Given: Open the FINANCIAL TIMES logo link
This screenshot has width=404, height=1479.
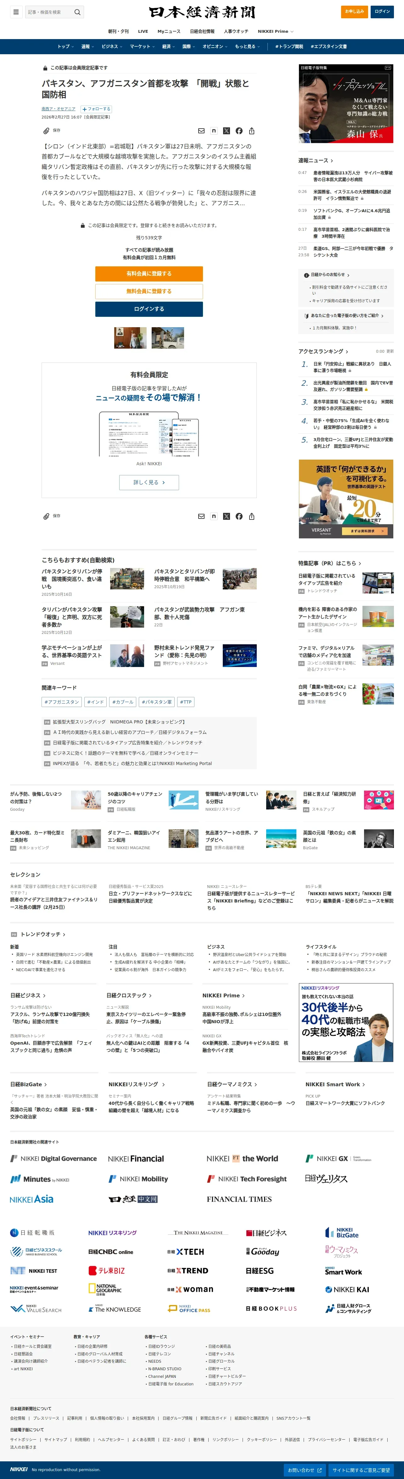Looking at the screenshot, I should pos(239,1199).
